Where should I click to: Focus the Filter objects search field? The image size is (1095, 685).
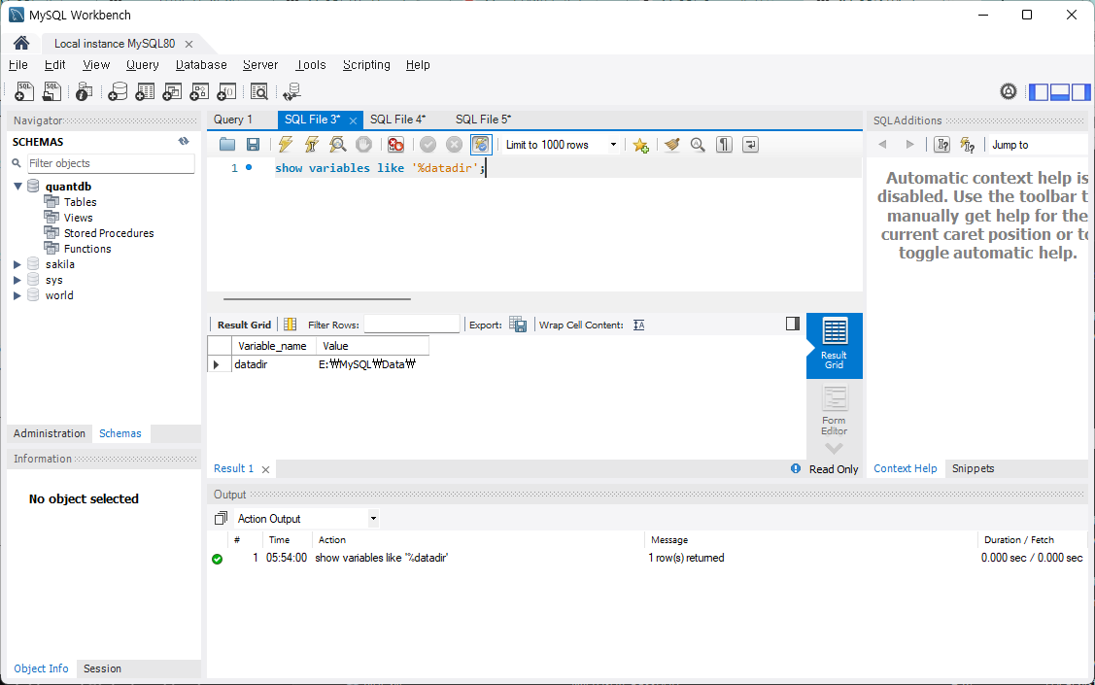point(111,163)
